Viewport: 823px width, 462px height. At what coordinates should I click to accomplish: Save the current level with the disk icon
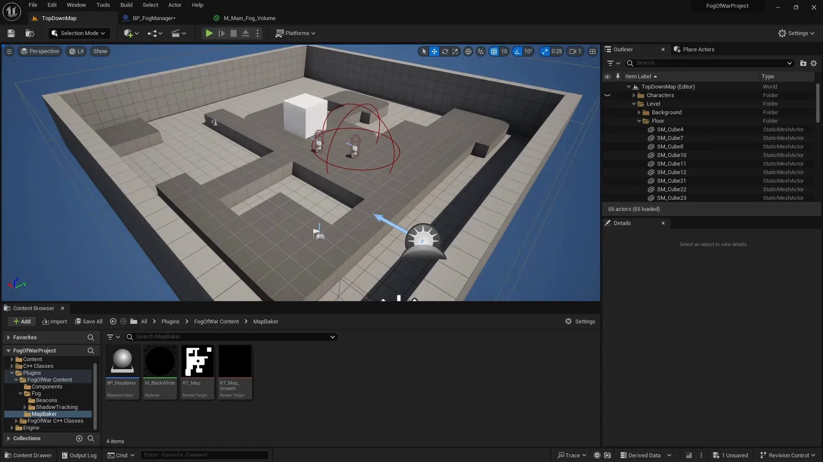11,33
